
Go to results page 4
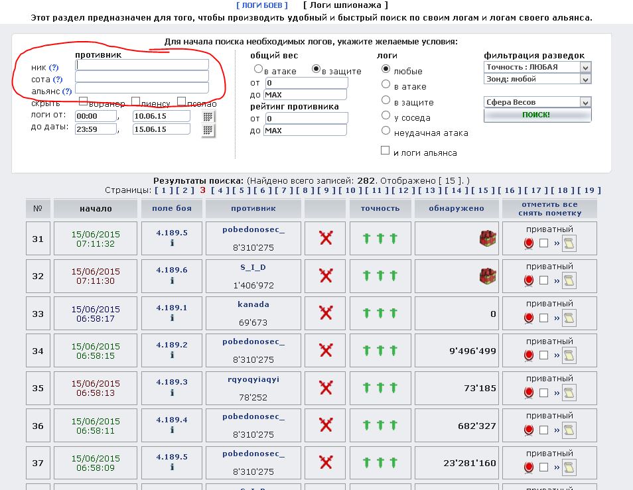pos(219,190)
